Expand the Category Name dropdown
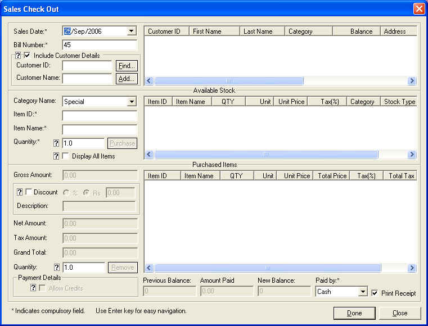 click(x=132, y=102)
